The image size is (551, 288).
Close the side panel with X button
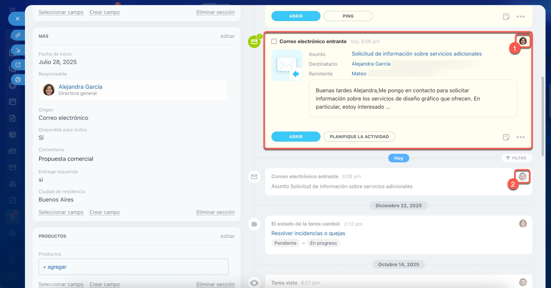[x=17, y=19]
